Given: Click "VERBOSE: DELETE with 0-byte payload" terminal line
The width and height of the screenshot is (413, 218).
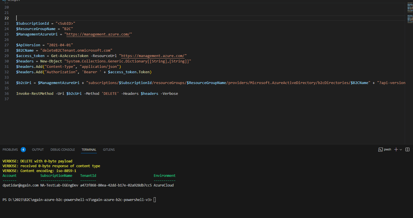Looking at the screenshot, I should tap(37, 161).
